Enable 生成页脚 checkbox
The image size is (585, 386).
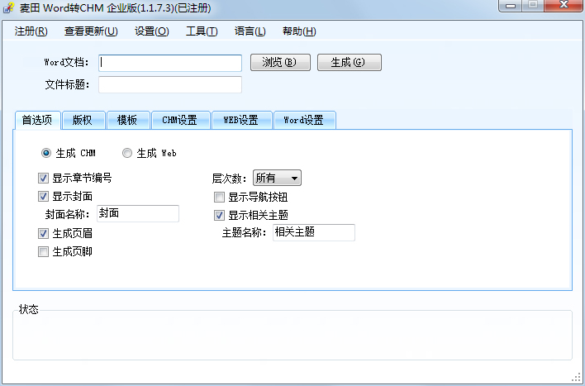click(43, 252)
